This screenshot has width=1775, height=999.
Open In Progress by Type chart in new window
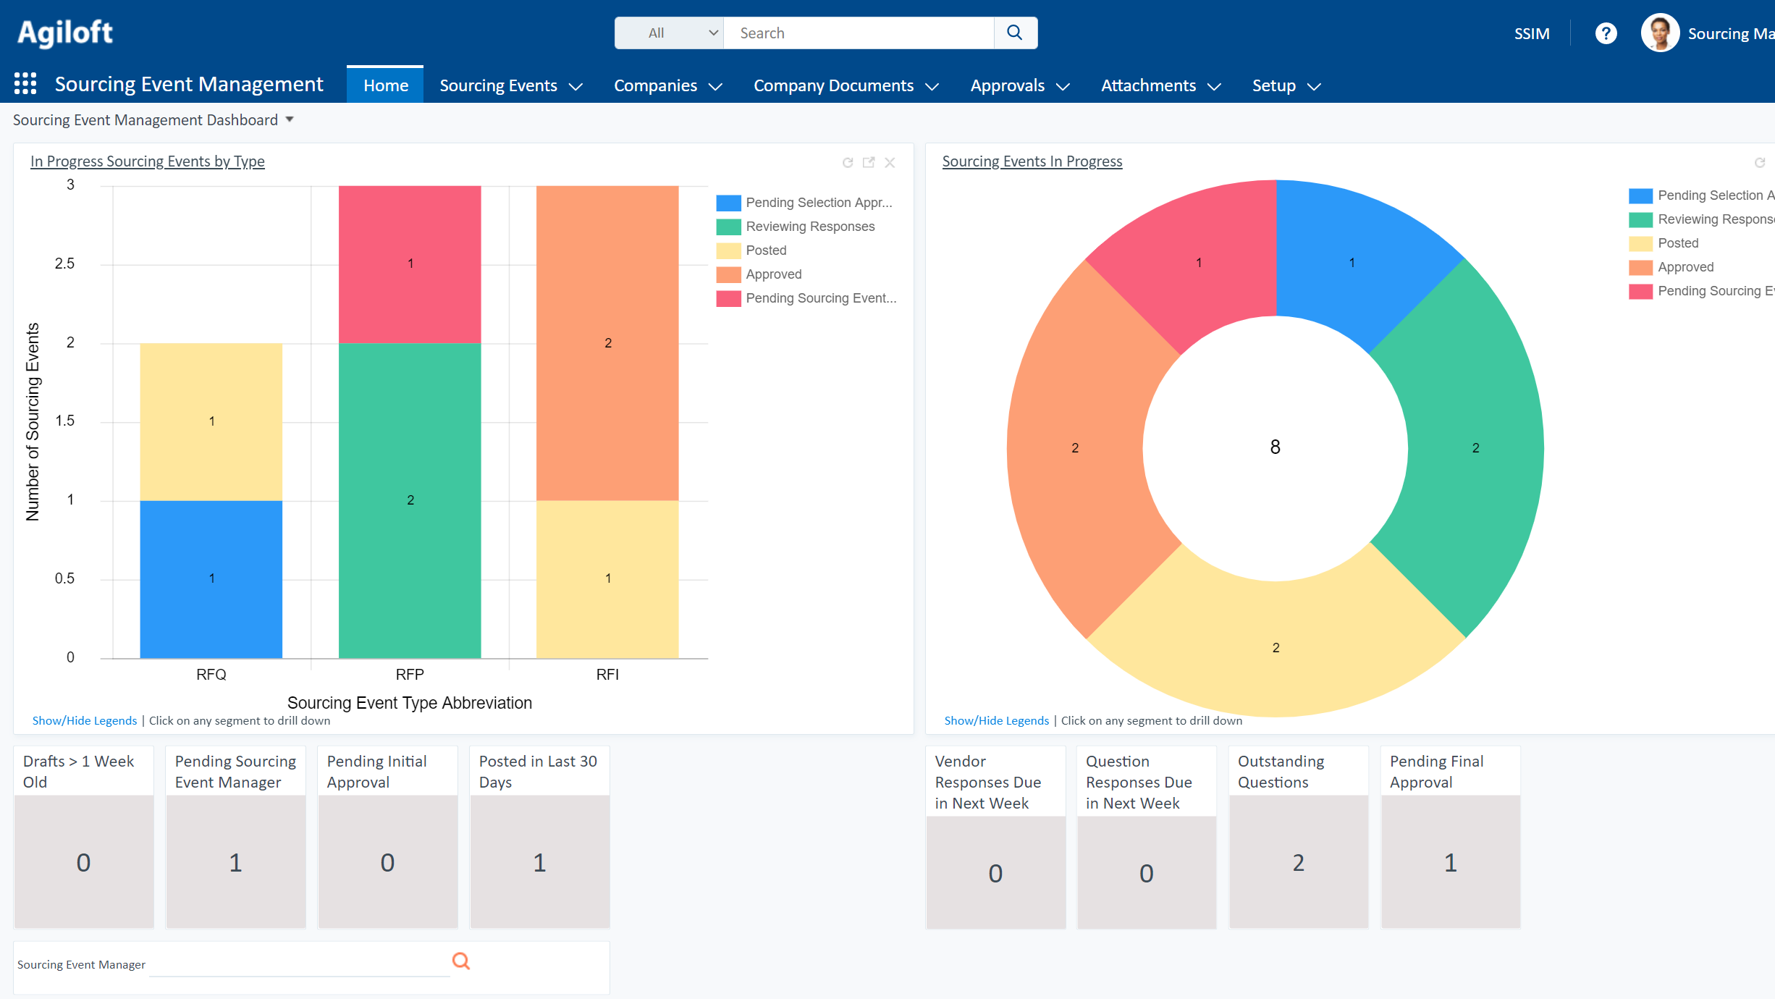click(869, 163)
